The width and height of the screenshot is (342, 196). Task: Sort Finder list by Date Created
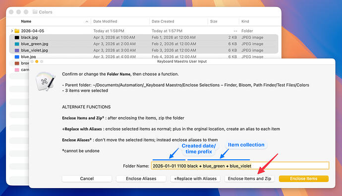pyautogui.click(x=163, y=21)
